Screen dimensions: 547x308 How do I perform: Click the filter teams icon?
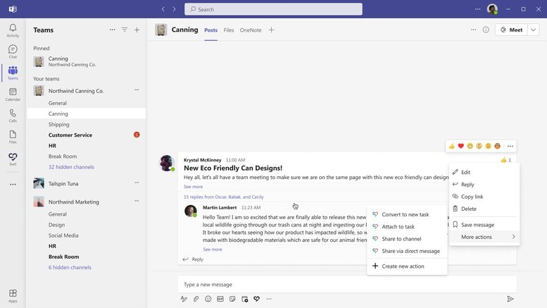(x=125, y=30)
